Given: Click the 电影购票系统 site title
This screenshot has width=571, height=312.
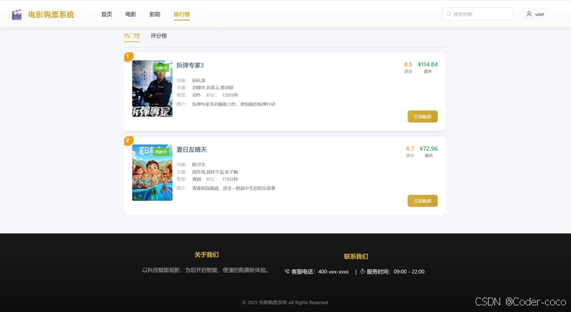Looking at the screenshot, I should point(51,14).
